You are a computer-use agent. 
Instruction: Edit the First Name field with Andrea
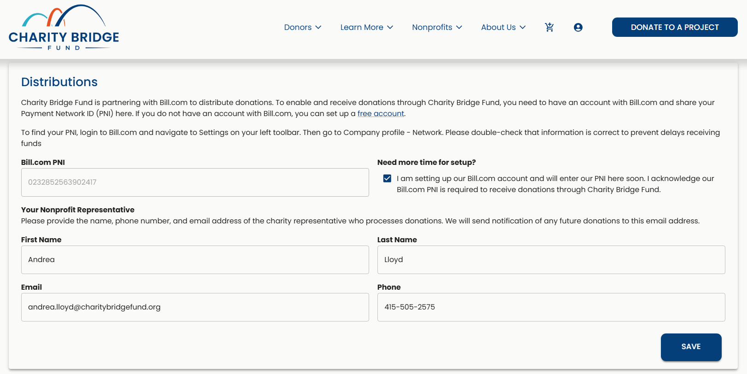click(195, 260)
